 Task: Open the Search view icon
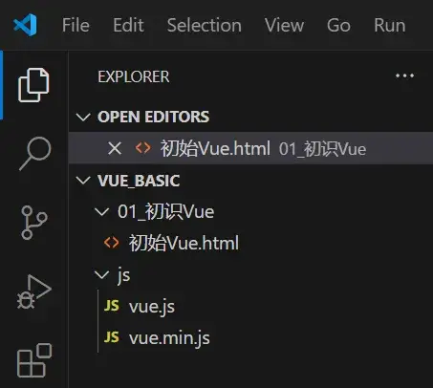[x=35, y=154]
